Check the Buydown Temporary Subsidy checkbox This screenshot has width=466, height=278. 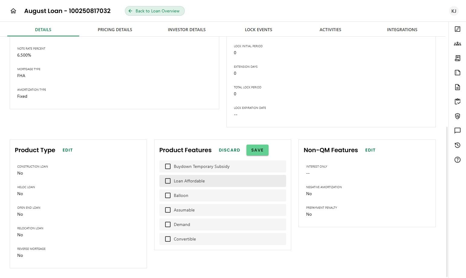(x=168, y=166)
